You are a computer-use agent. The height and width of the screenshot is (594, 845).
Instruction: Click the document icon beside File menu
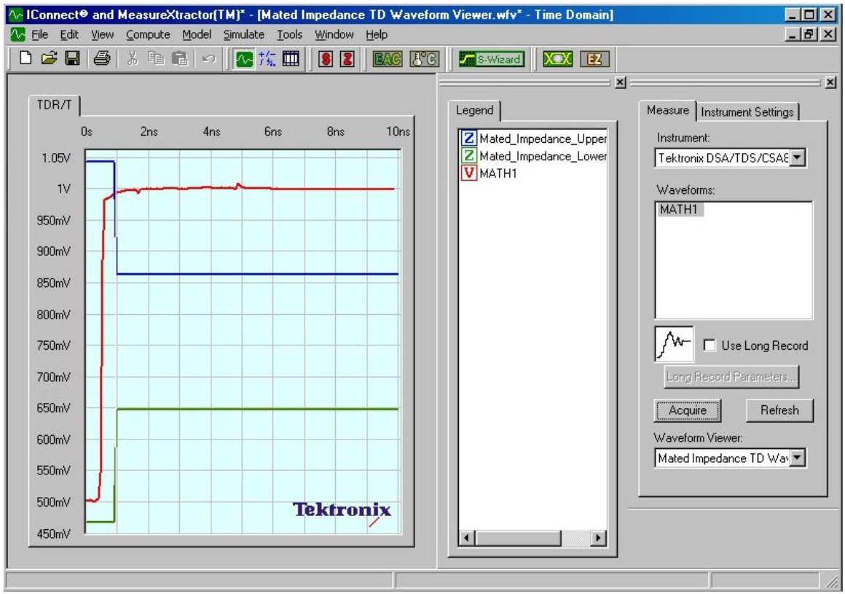click(x=17, y=34)
